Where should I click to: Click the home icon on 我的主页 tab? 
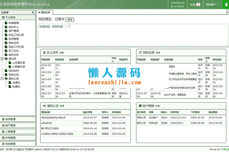coord(39,12)
